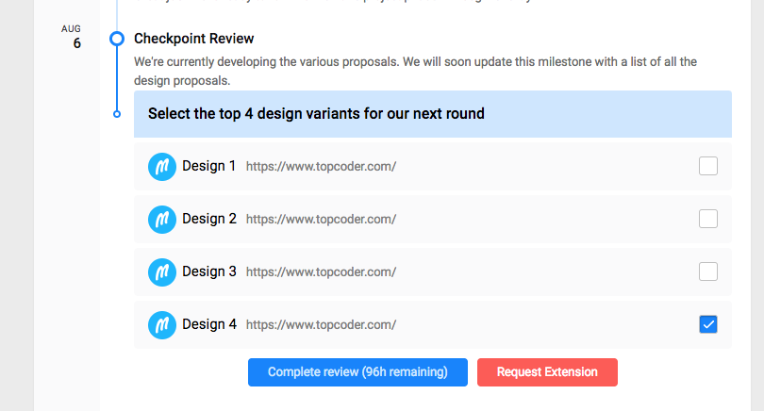The image size is (764, 411).
Task: Follow the Design 3 topcoder.com link
Action: point(321,271)
